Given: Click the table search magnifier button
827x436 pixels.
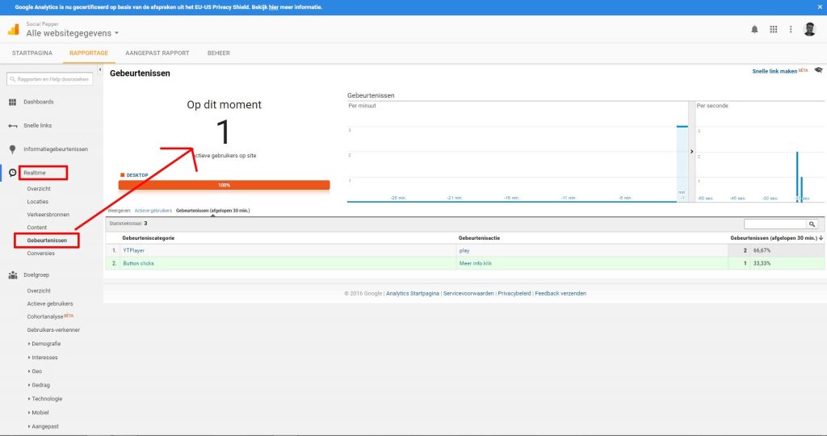Looking at the screenshot, I should (x=812, y=224).
